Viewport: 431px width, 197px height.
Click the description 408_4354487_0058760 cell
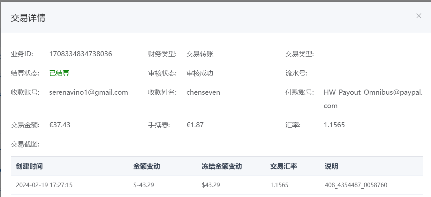click(x=356, y=185)
